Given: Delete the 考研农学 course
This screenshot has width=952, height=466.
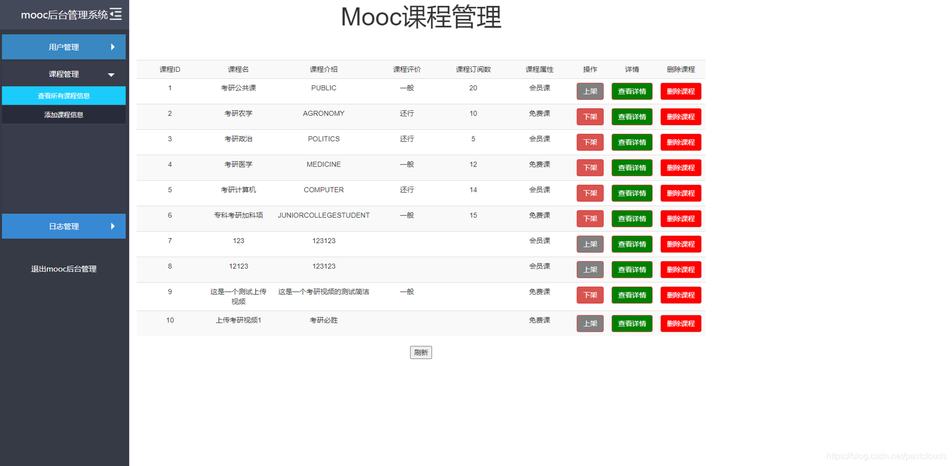Looking at the screenshot, I should point(681,117).
